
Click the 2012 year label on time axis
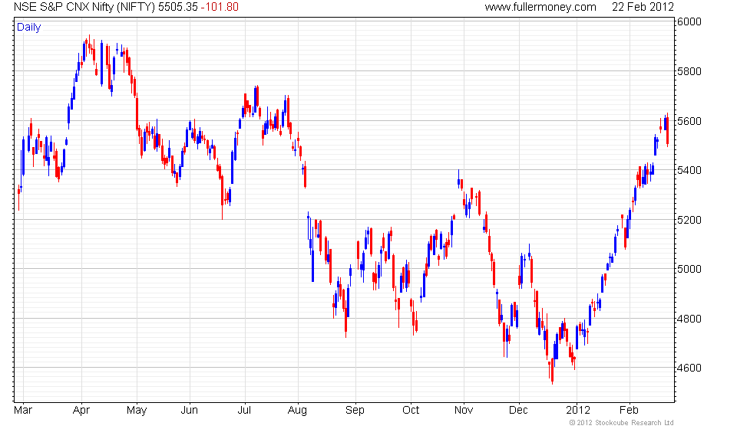pyautogui.click(x=577, y=411)
